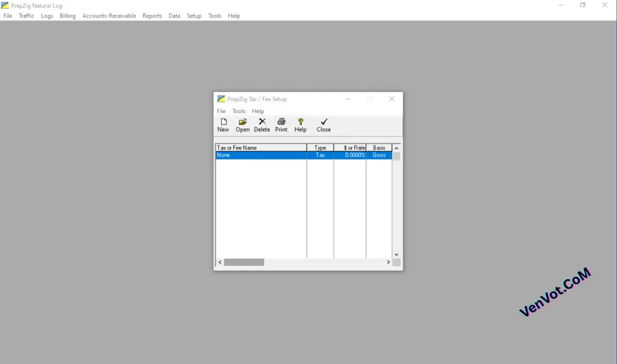This screenshot has height=364, width=617.
Task: Open the Logs menu in the main window
Action: 47,16
